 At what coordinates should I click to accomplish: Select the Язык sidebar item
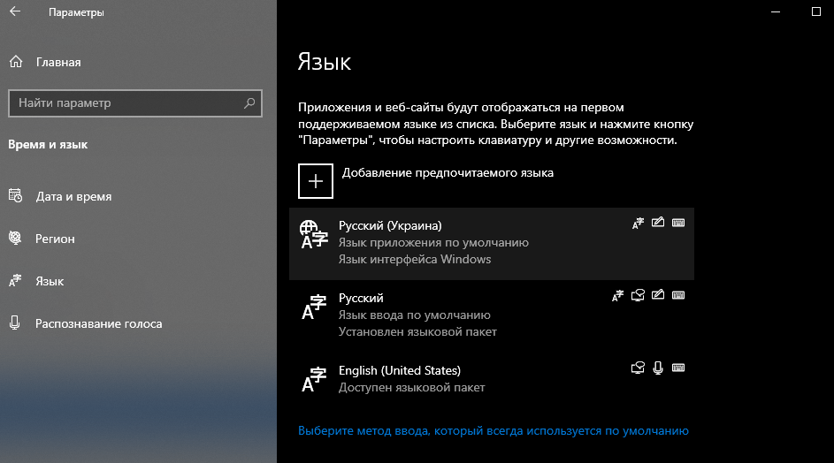[x=50, y=281]
